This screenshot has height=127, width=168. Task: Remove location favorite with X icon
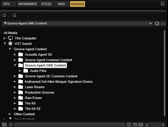point(163,23)
